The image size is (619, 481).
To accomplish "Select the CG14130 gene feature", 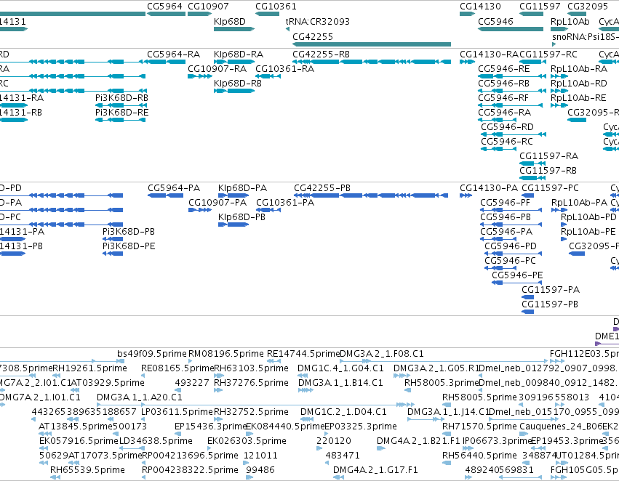I will [x=468, y=15].
